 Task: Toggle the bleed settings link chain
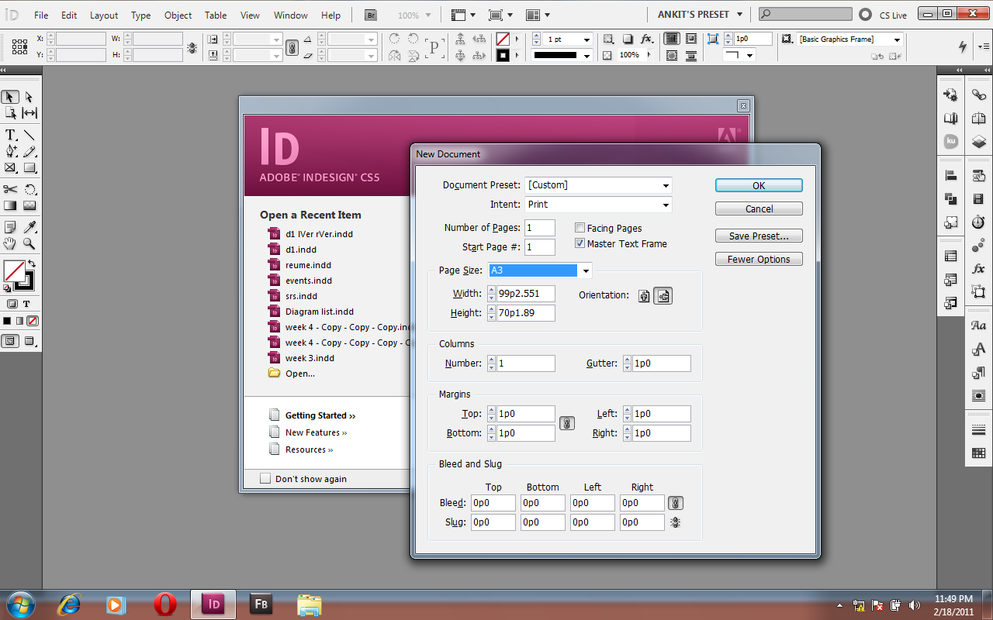coord(676,503)
